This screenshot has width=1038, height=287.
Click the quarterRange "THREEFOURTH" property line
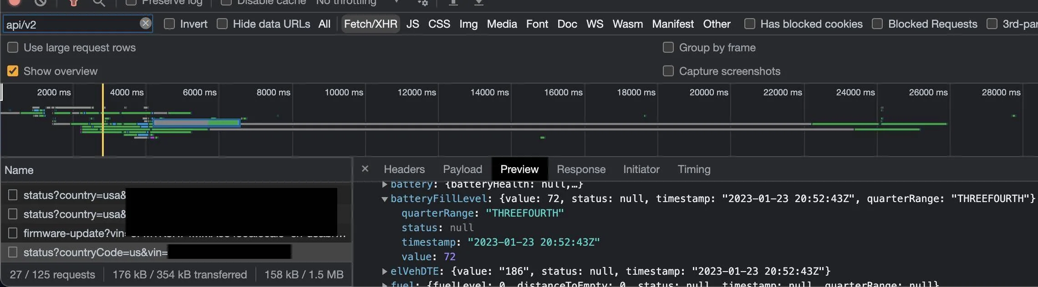(x=483, y=213)
